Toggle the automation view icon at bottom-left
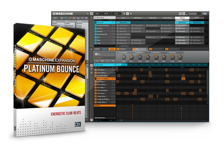 [x=91, y=120]
